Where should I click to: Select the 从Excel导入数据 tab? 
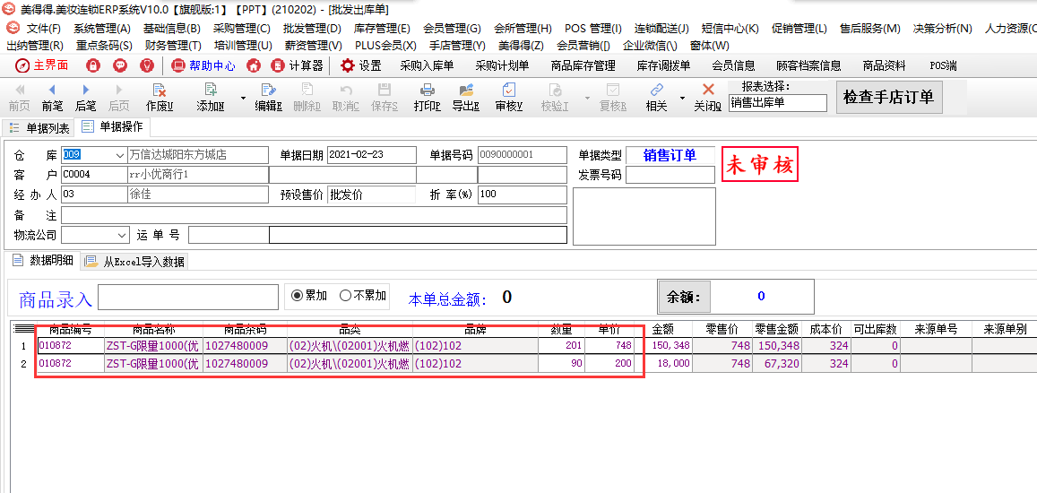135,262
